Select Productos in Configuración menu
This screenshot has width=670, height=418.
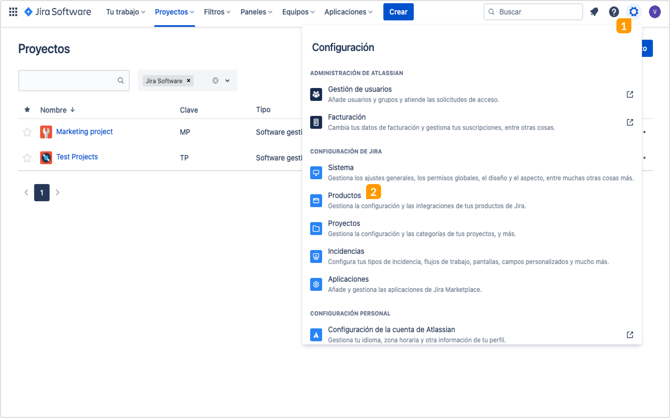tap(472, 200)
